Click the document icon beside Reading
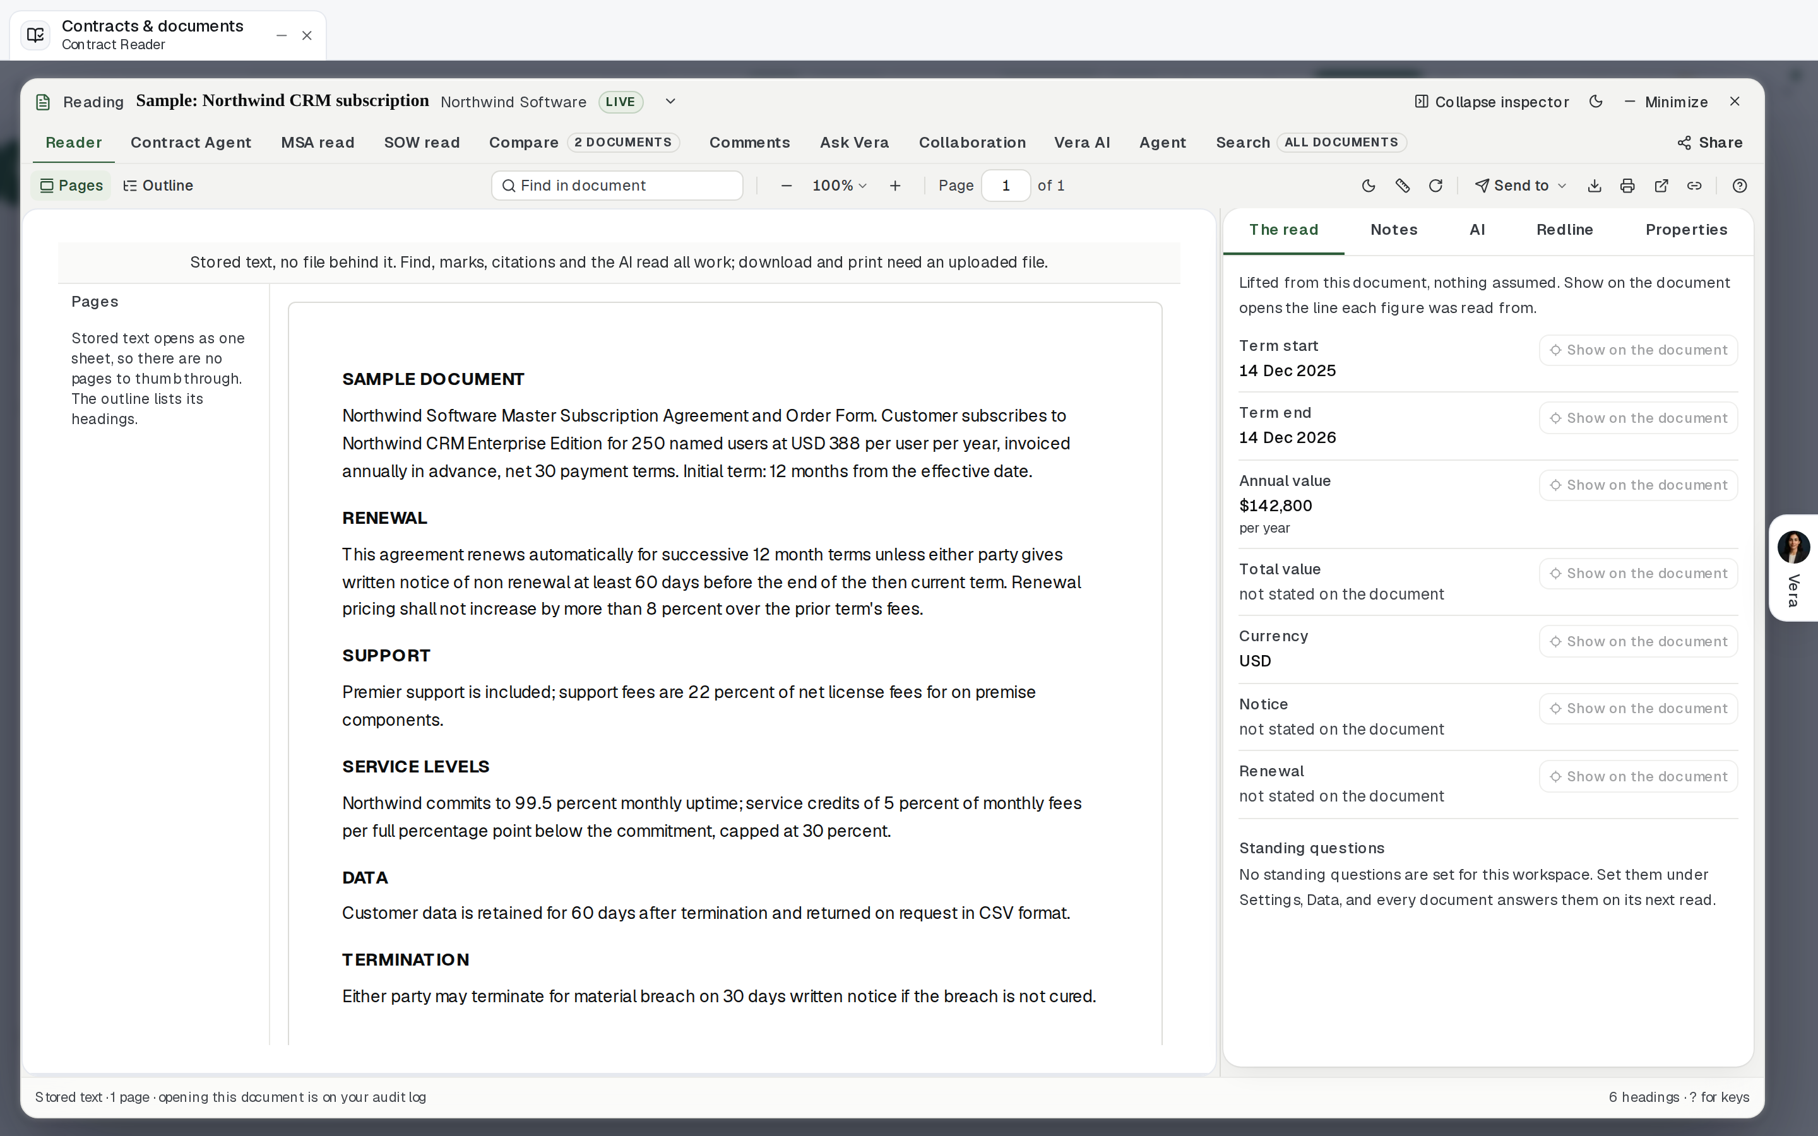Image resolution: width=1818 pixels, height=1136 pixels. pos(43,102)
